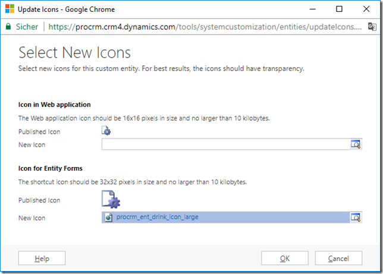Maximize the Update Icons window
This screenshot has height=274, width=383.
pyautogui.click(x=338, y=9)
